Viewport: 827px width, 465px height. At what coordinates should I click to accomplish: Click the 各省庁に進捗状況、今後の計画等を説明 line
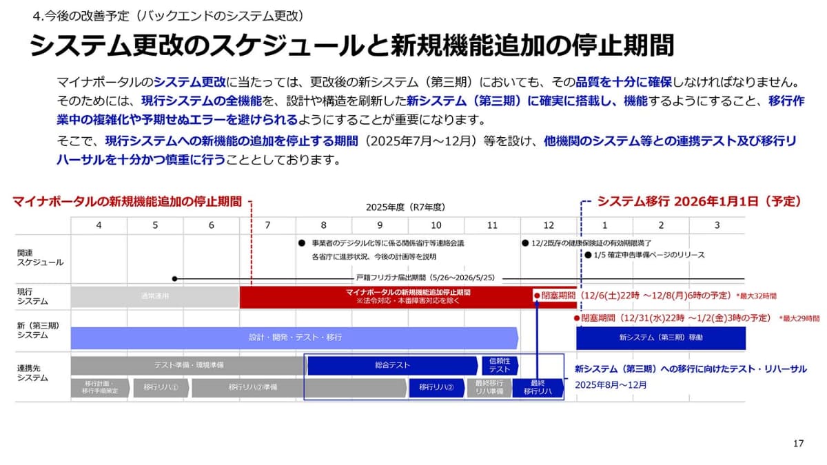coord(374,256)
